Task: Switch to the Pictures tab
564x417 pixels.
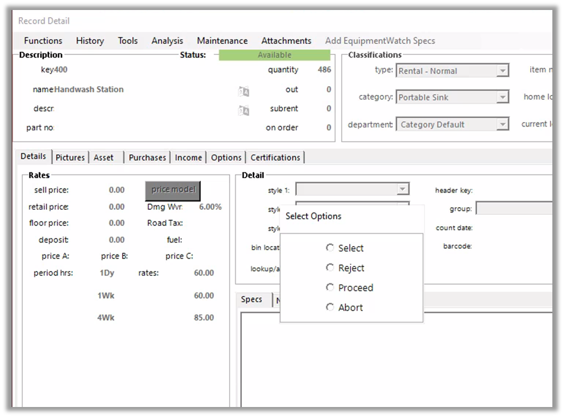Action: pos(70,158)
